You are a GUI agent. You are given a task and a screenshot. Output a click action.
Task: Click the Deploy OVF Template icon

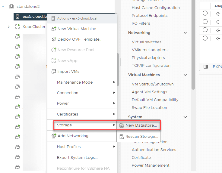pyautogui.click(x=54, y=39)
